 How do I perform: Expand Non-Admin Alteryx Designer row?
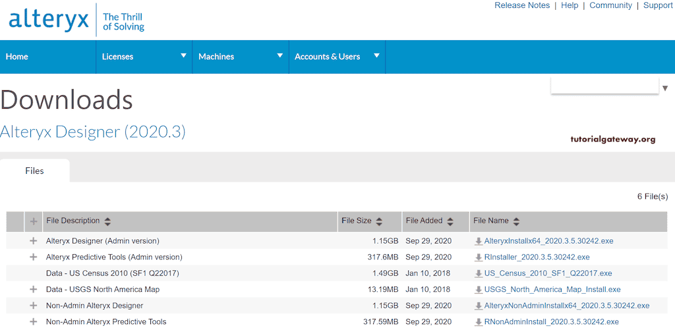[x=33, y=306]
